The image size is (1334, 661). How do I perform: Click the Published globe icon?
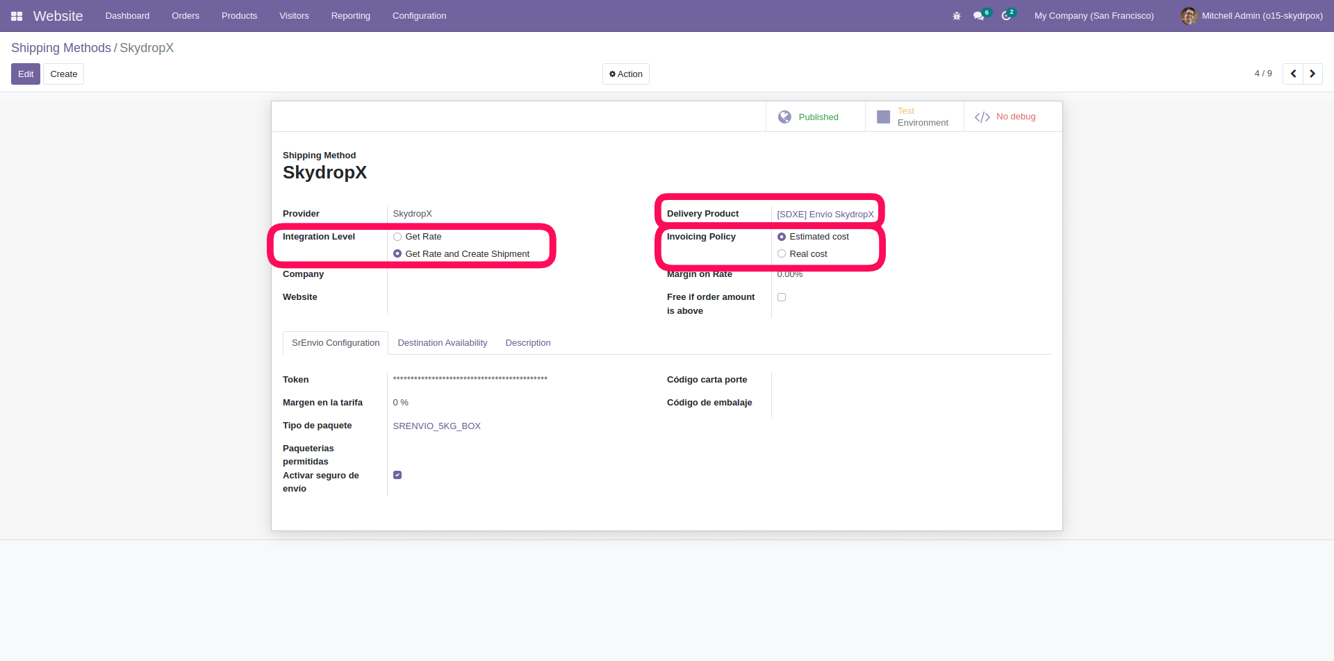pos(784,117)
